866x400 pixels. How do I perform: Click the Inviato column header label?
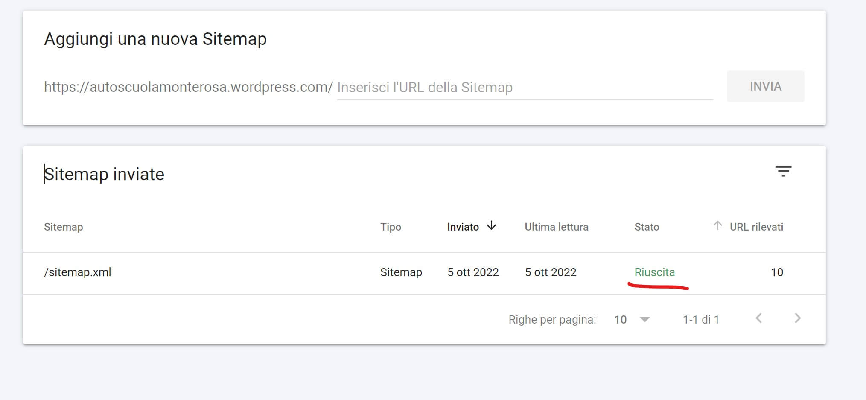(x=463, y=227)
